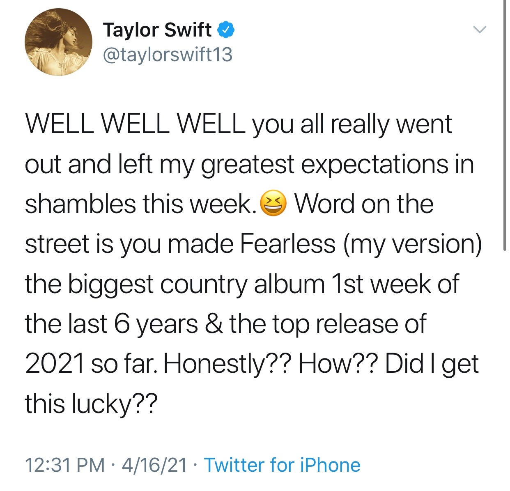510x491 pixels.
Task: Click the 12:31 PM timestamp
Action: click(65, 465)
